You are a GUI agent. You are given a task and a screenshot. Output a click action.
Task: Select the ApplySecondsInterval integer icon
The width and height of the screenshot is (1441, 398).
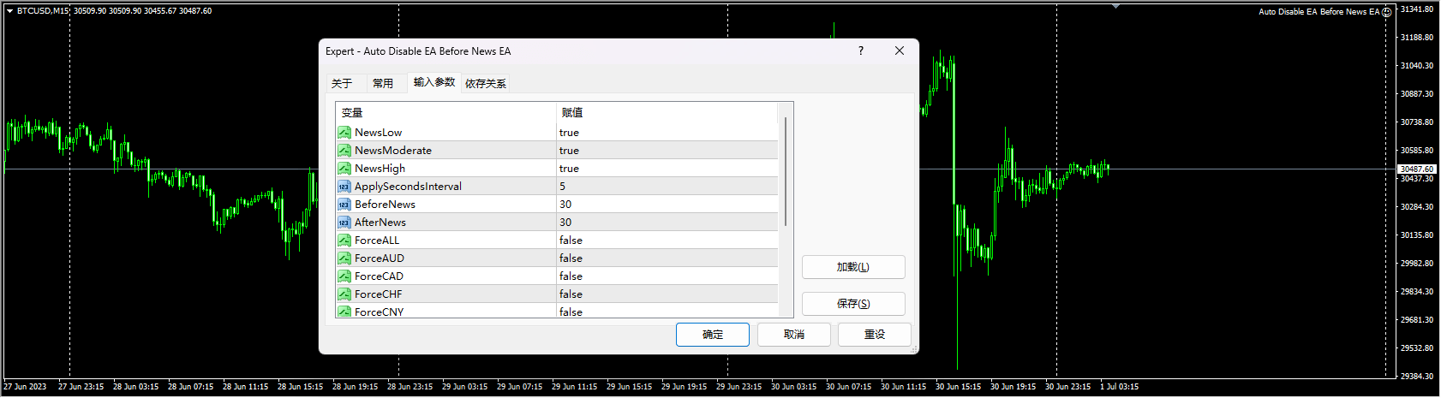click(x=344, y=187)
